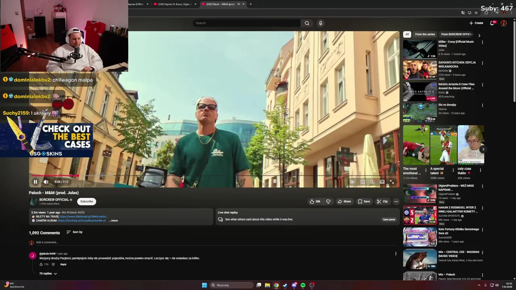Create a Clip of the video

pos(382,201)
